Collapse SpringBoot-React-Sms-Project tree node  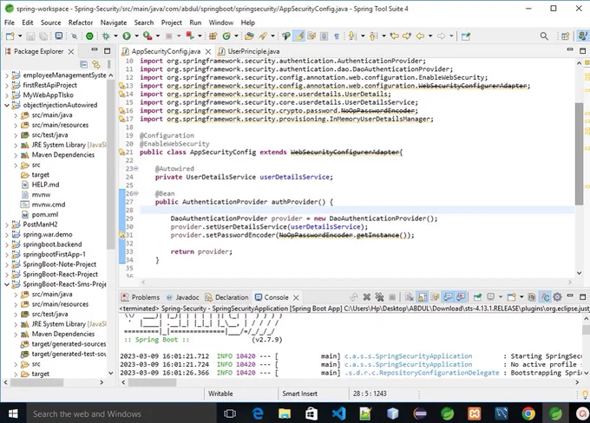point(6,284)
